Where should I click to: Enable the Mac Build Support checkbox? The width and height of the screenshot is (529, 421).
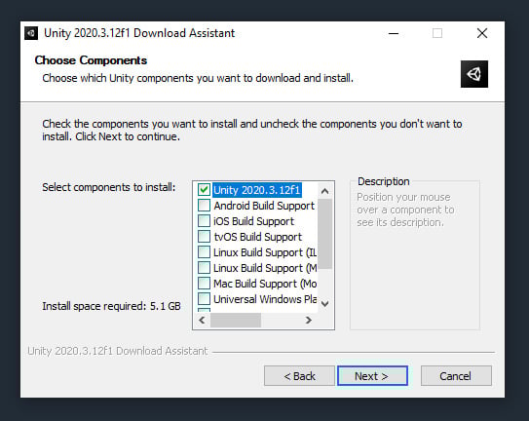point(204,283)
